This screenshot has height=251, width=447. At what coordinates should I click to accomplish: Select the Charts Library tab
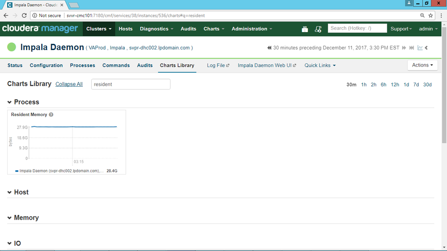pyautogui.click(x=177, y=66)
